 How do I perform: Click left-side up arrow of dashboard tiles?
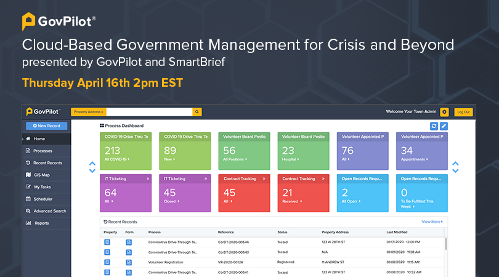pyautogui.click(x=92, y=164)
